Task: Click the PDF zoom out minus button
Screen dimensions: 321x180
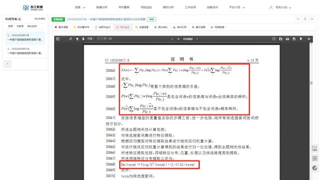Action: point(172,39)
